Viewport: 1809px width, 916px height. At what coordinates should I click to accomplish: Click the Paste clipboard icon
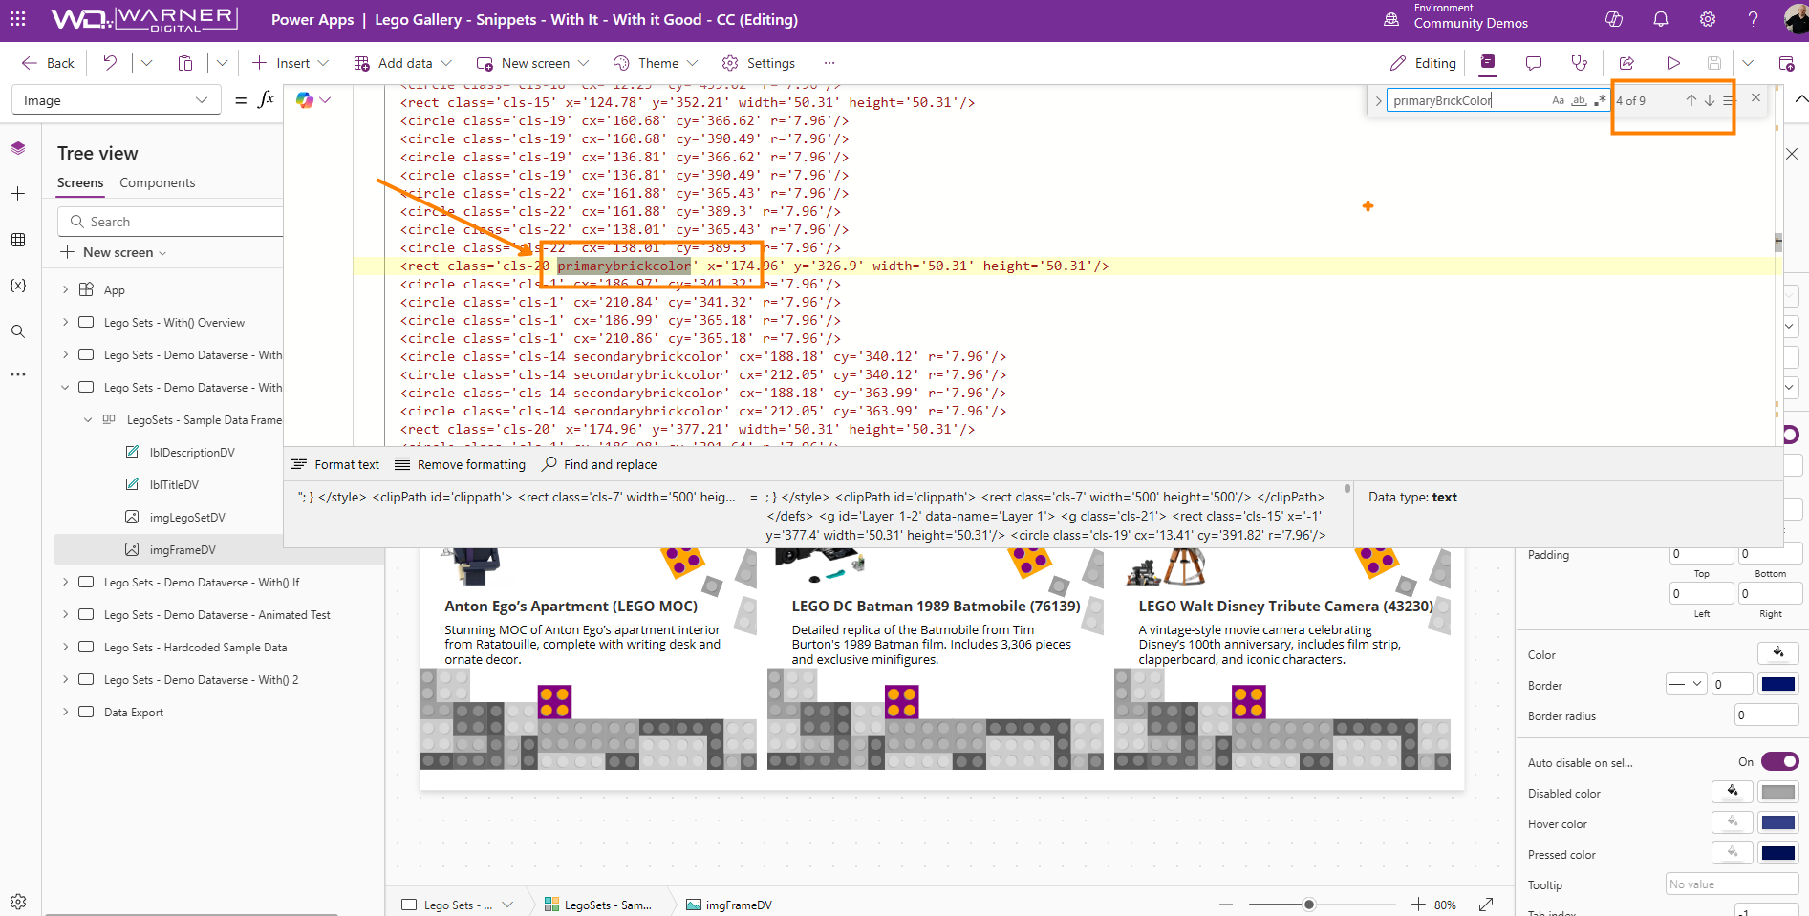[x=185, y=63]
